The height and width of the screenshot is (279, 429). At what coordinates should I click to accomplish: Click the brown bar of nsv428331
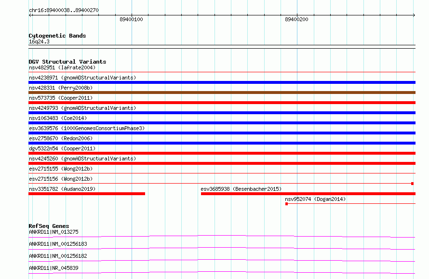click(x=222, y=93)
